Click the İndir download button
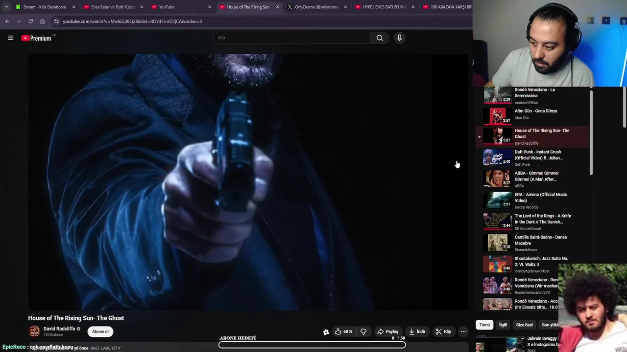627x352 pixels. 416,331
